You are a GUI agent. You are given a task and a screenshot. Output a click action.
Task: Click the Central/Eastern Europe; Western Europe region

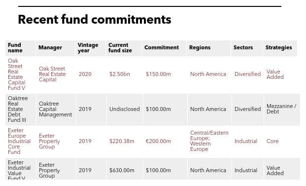(209, 141)
